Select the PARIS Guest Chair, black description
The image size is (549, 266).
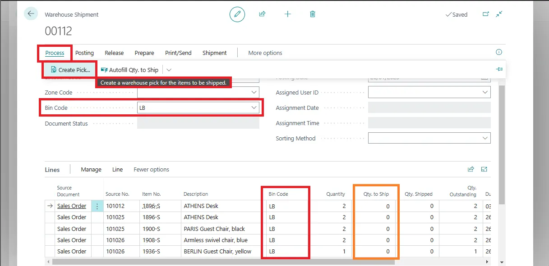click(x=214, y=229)
